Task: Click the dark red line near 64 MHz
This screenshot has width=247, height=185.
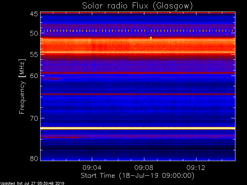Action: tap(138, 94)
